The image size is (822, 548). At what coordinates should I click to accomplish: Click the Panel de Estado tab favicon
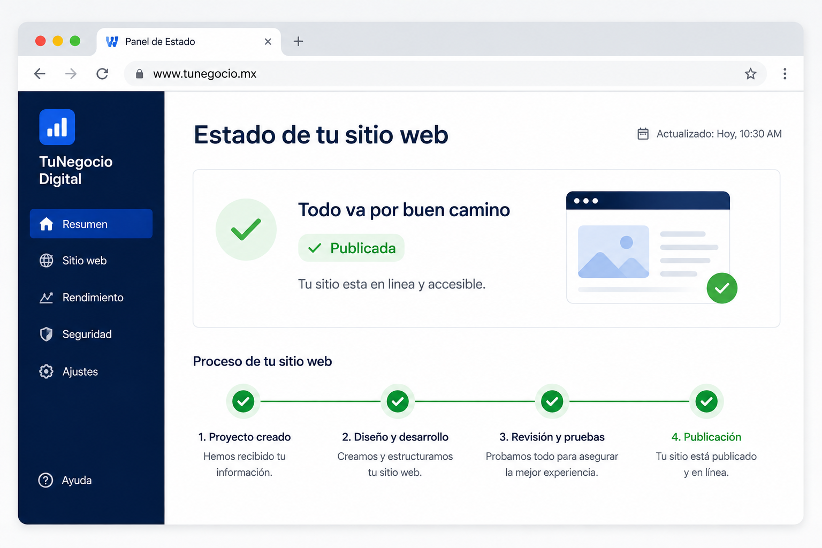pyautogui.click(x=112, y=42)
